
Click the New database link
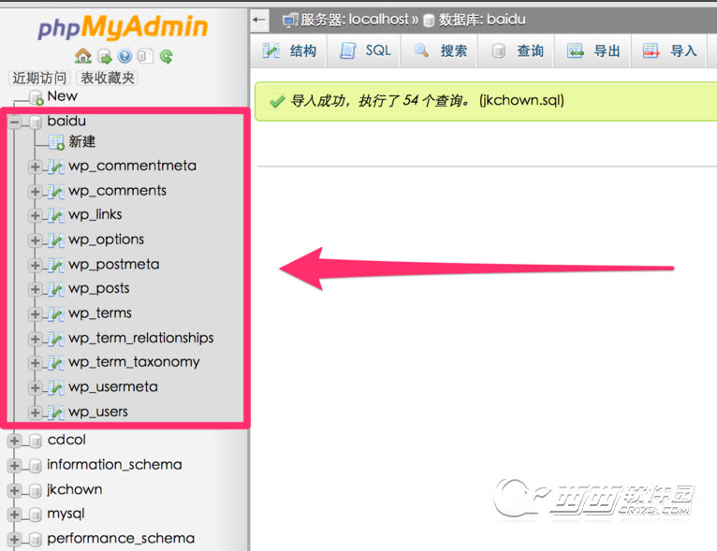click(x=62, y=96)
